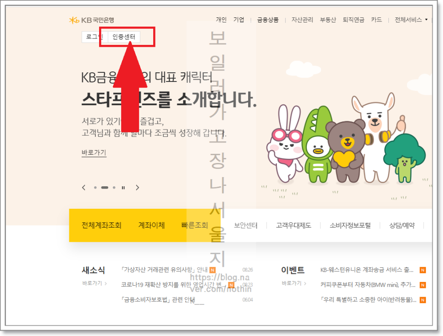Read 금융소비자보호법 관련 안내 notice
The image size is (443, 336).
[158, 299]
